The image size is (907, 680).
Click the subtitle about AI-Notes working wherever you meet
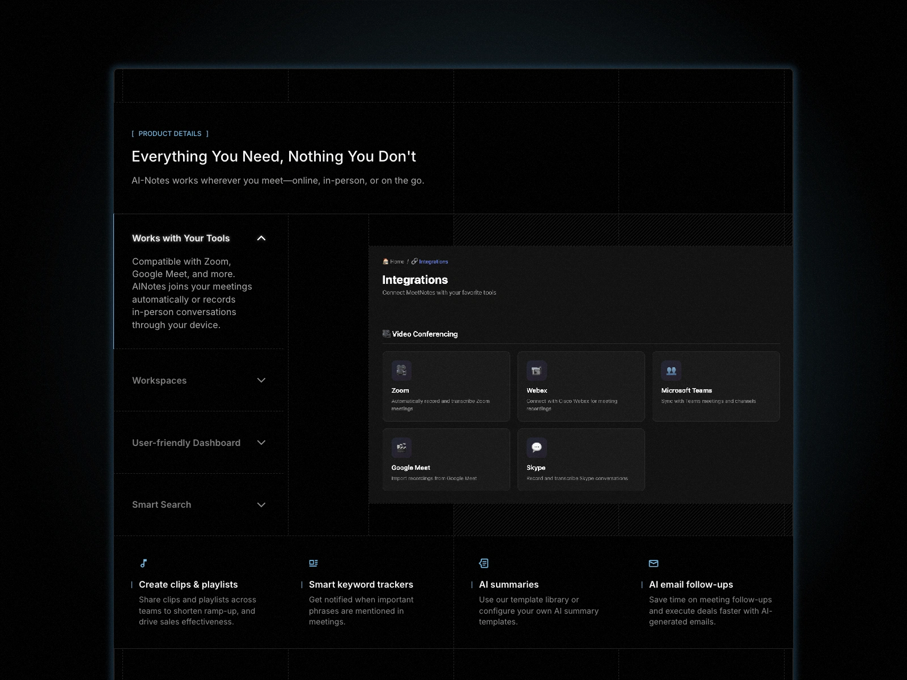point(278,180)
